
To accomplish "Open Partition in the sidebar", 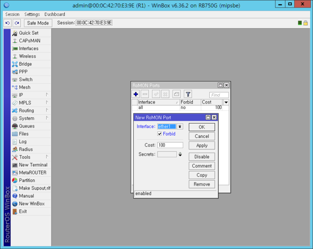I will pos(31,180).
